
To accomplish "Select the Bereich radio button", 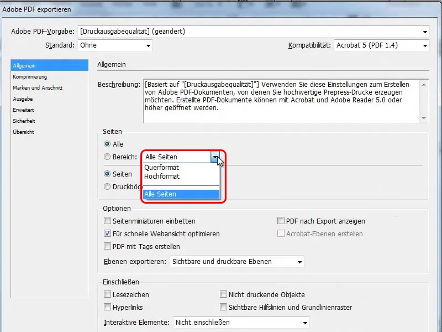I will point(107,157).
